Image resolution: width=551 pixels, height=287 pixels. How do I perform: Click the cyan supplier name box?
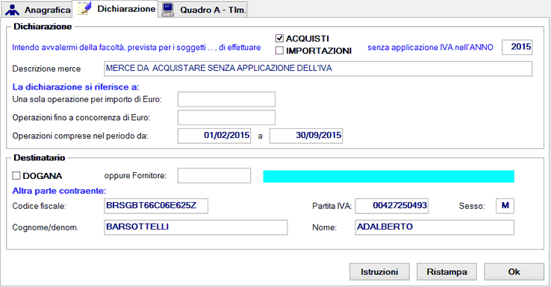pos(389,176)
